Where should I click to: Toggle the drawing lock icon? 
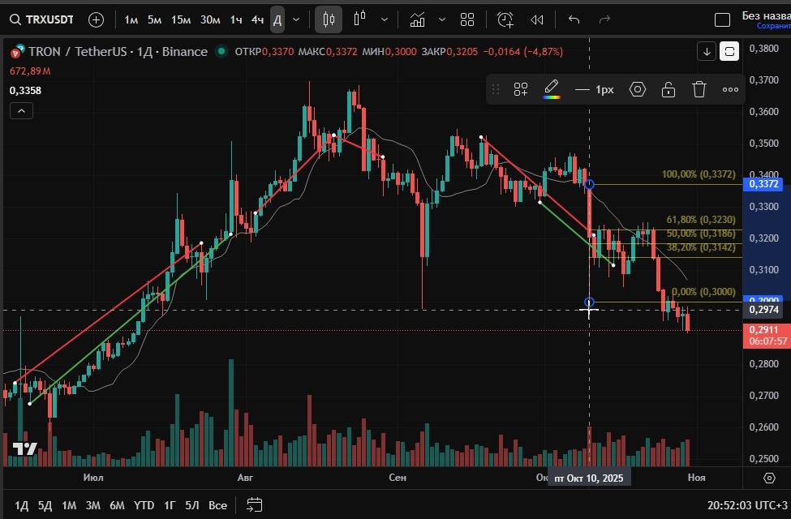(x=668, y=89)
